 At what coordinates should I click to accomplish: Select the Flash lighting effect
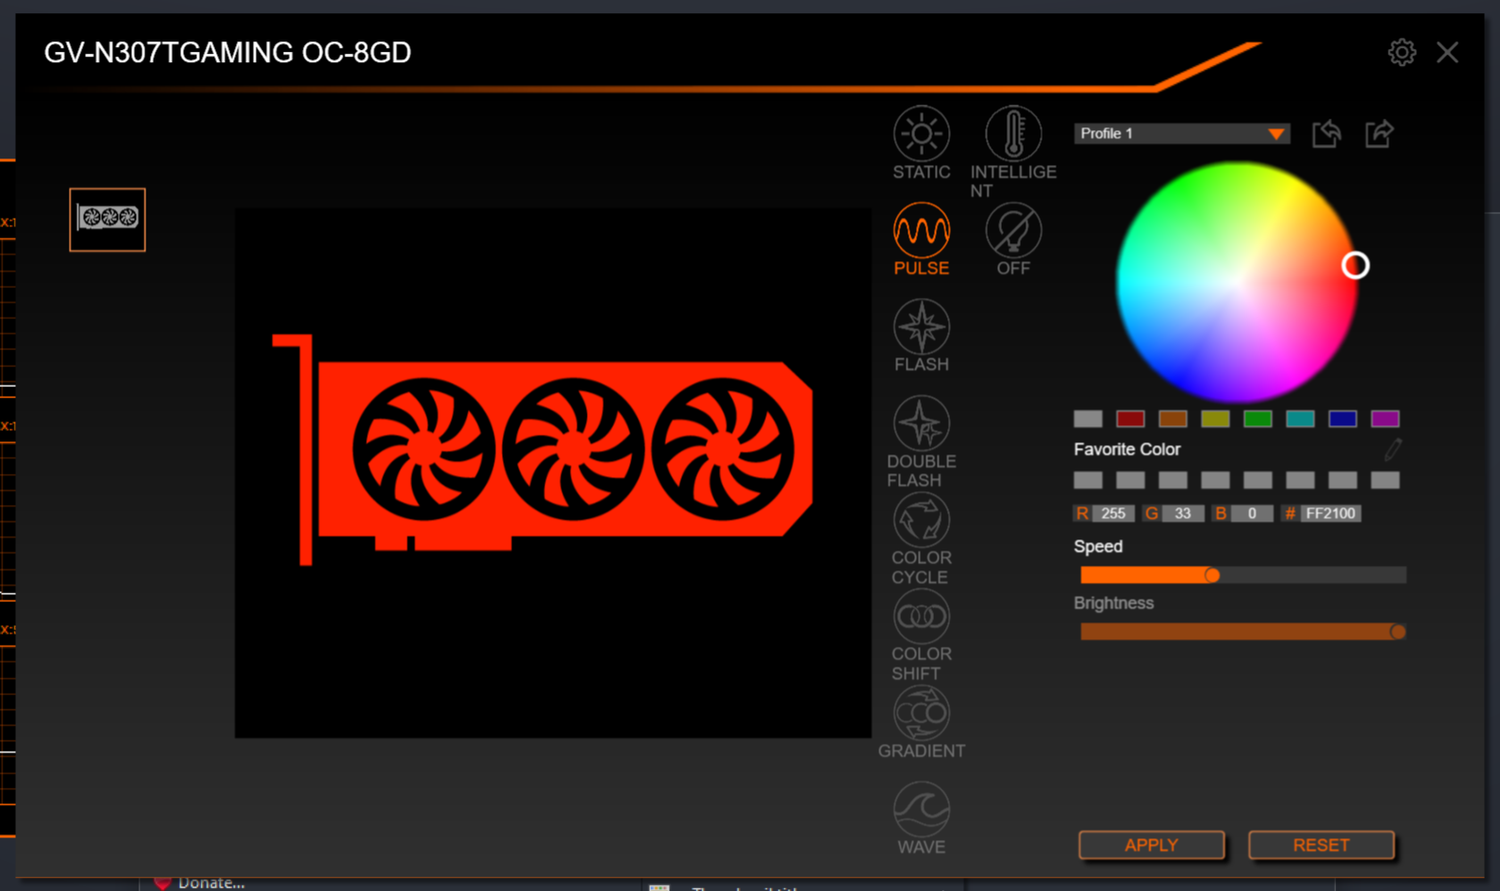click(x=921, y=327)
